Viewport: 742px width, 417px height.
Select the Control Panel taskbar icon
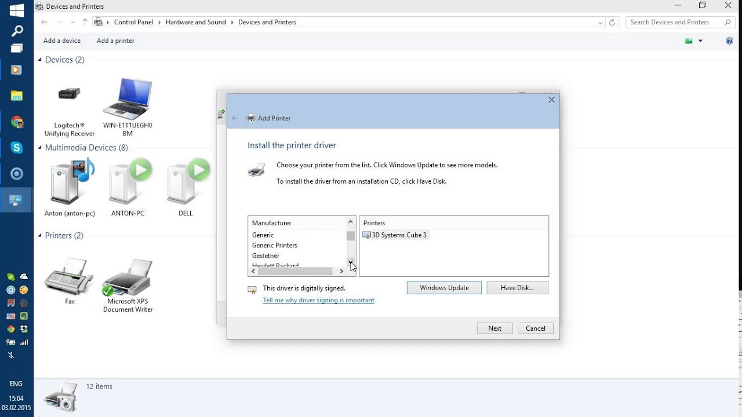(x=16, y=200)
